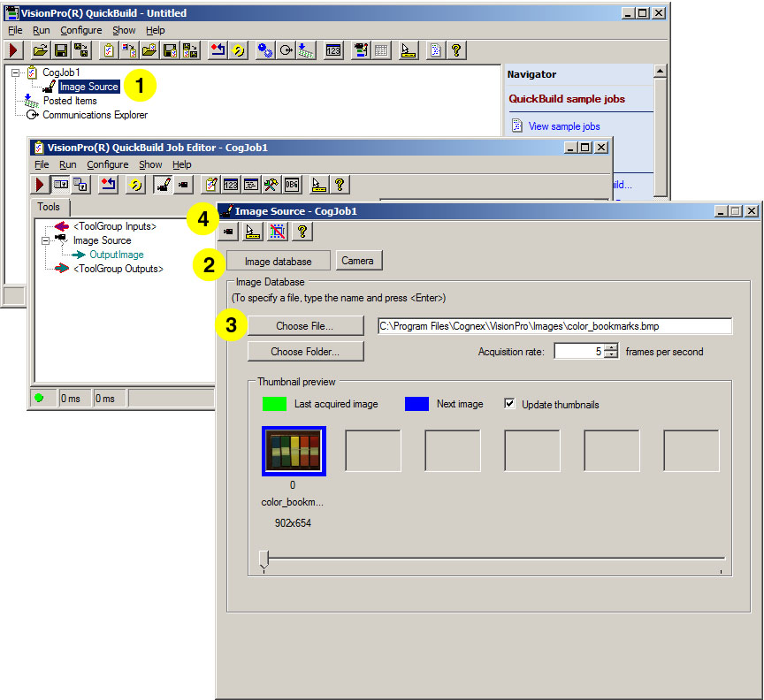Open a job with the folder icon
This screenshot has width=764, height=700.
click(41, 50)
